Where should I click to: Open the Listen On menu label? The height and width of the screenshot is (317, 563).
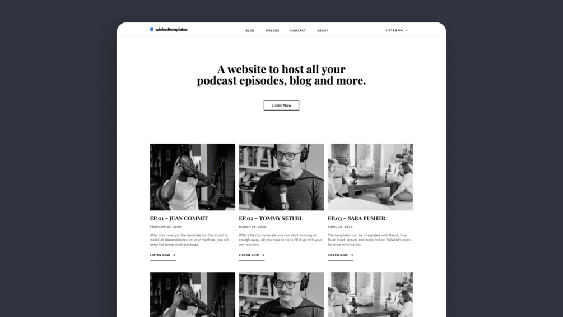(x=394, y=30)
